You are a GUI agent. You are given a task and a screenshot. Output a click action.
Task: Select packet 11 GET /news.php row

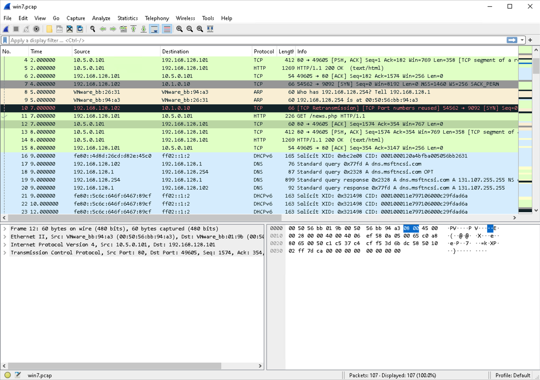(x=259, y=116)
